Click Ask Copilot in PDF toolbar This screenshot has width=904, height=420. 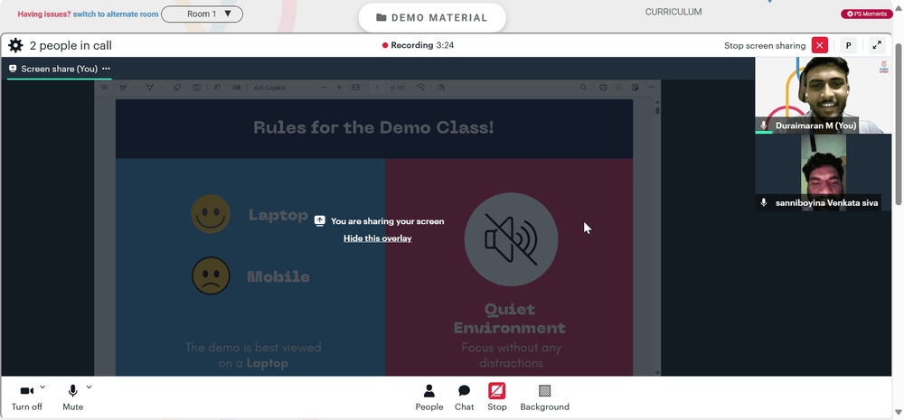coord(269,88)
